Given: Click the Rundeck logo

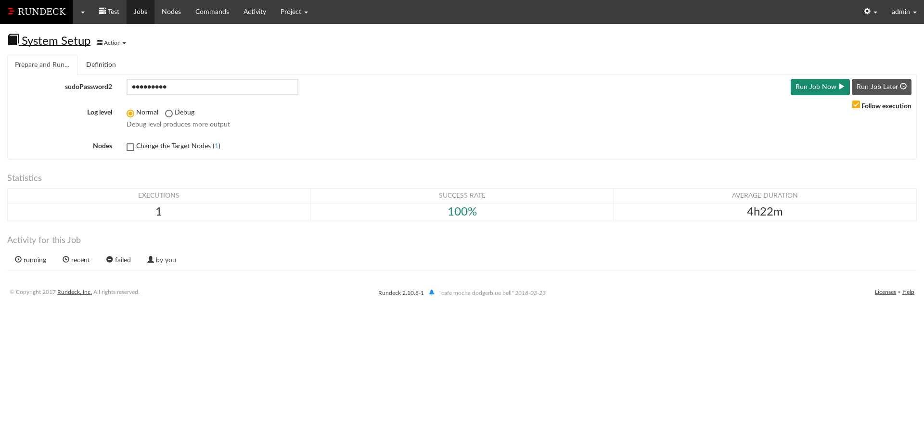Looking at the screenshot, I should click(x=37, y=12).
